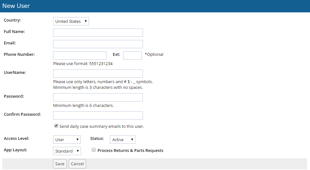
Task: Click the 'Process Returns & Parts Requests' label text
Action: pos(130,150)
